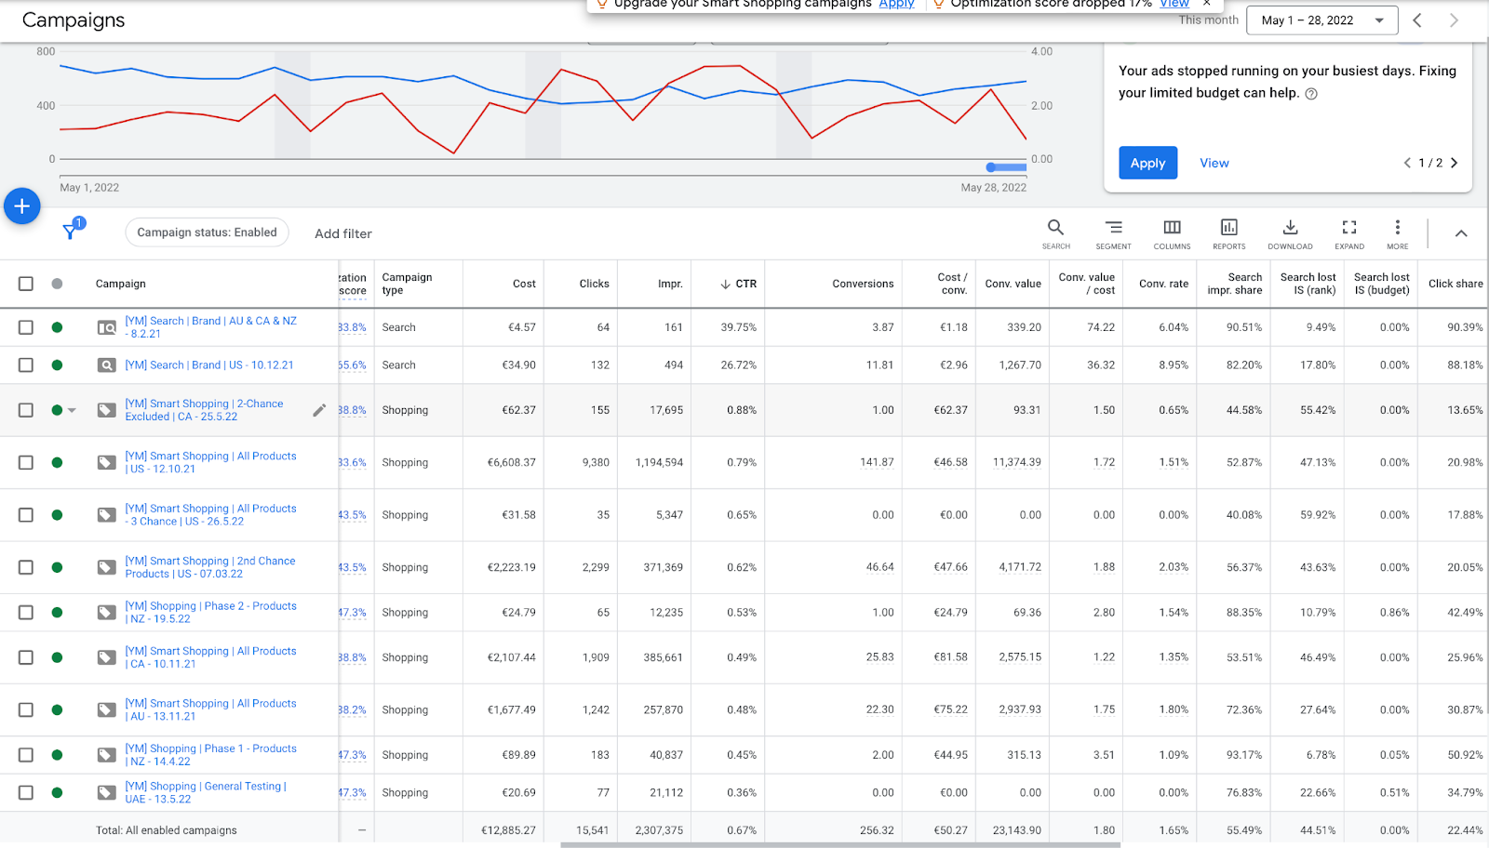Select checkbox for 3 Chance US 26.5.22
The image size is (1489, 848).
(x=26, y=515)
